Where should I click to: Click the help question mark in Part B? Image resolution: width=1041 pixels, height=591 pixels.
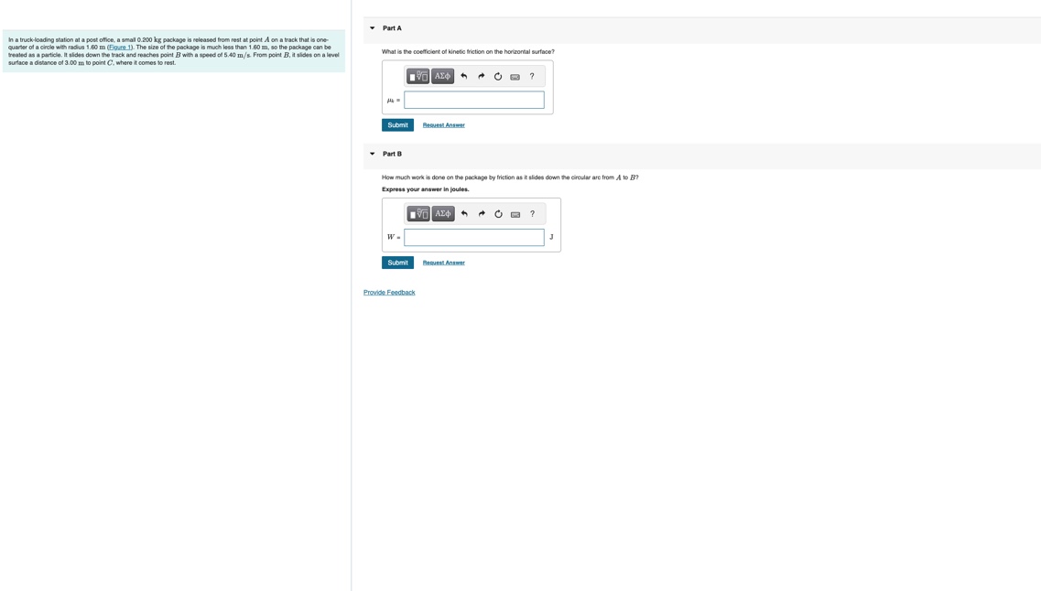(532, 214)
